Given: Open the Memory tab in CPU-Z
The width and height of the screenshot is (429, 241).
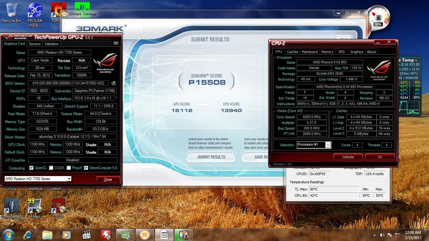Looking at the screenshot, I should 327,52.
